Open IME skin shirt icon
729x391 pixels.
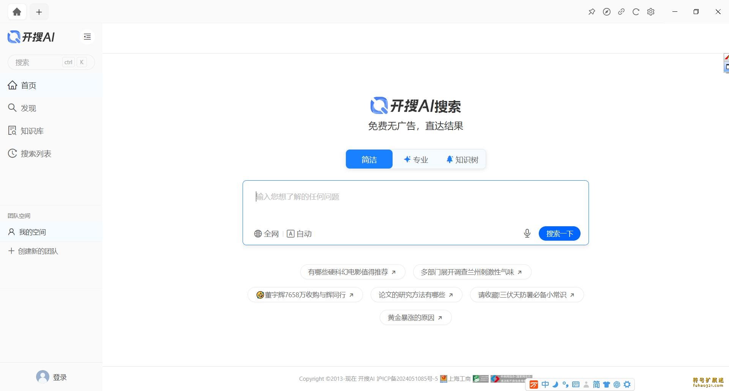coord(606,385)
